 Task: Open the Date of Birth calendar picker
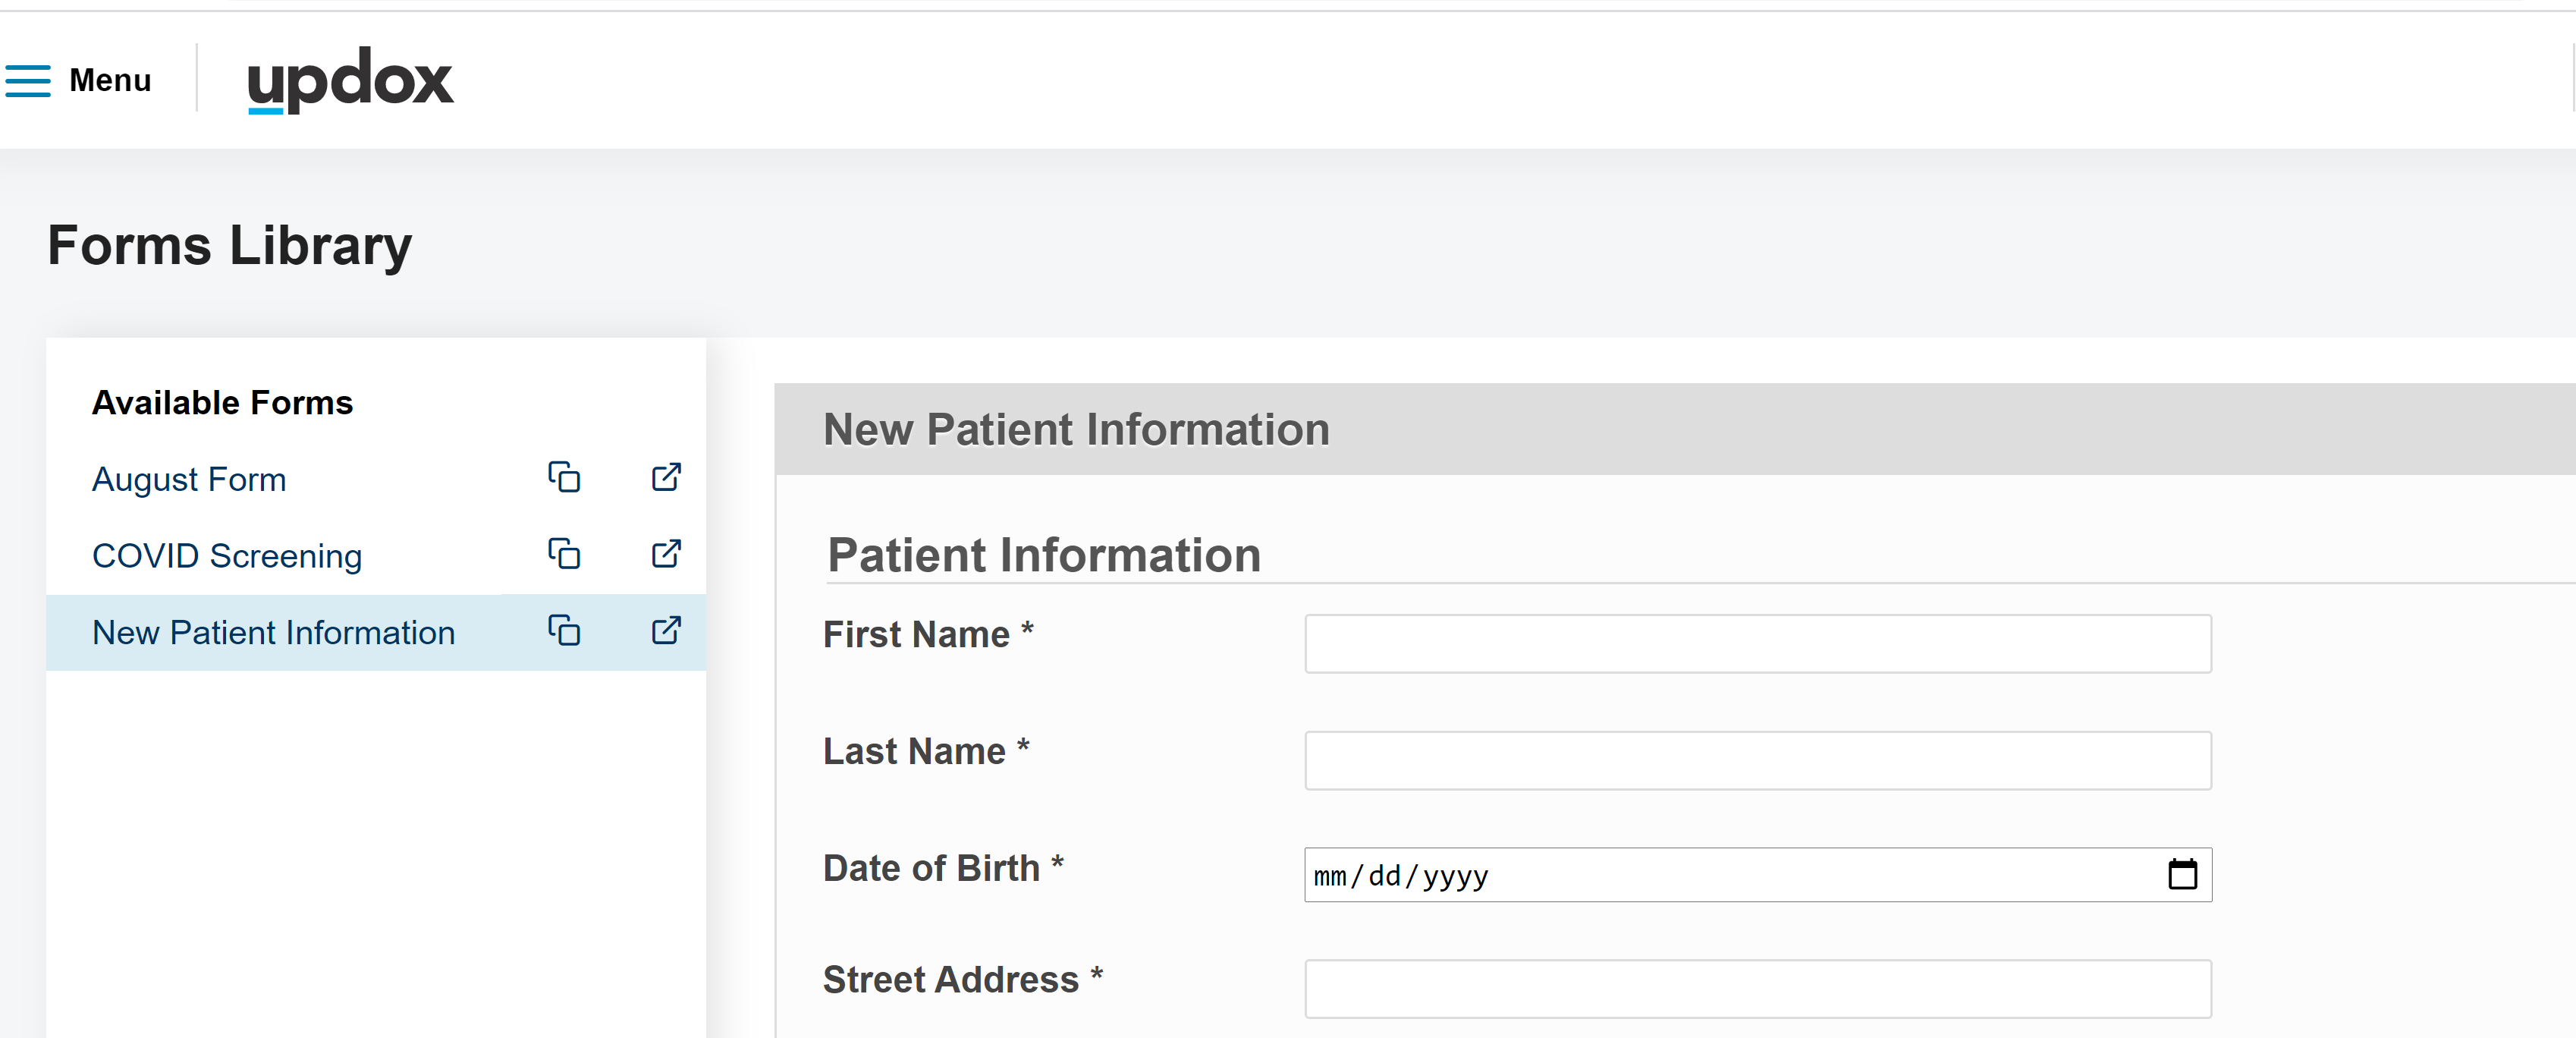tap(2182, 875)
